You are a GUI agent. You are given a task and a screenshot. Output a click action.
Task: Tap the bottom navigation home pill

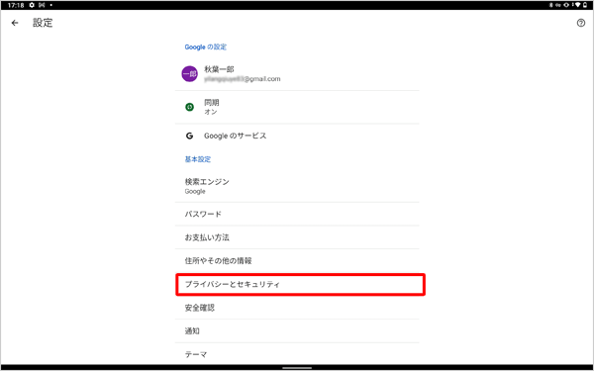point(297,368)
